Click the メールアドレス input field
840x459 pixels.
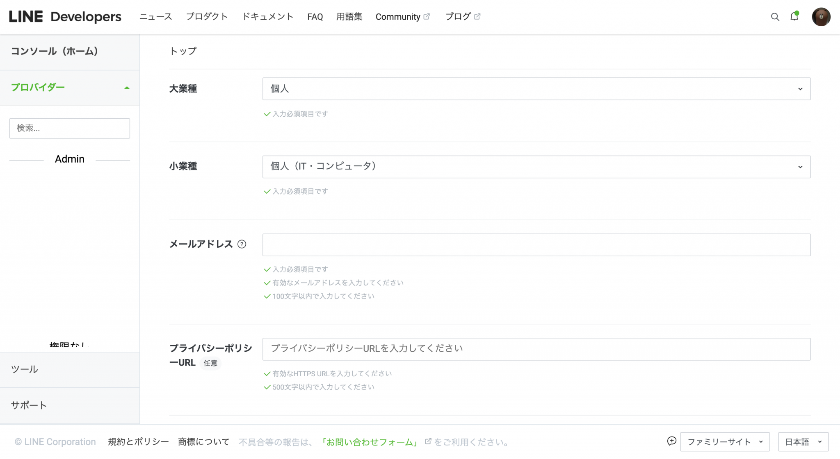click(536, 244)
